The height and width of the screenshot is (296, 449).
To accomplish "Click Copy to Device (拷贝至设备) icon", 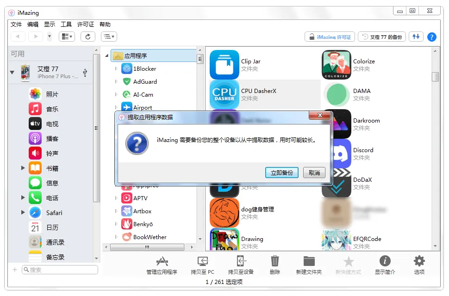I will (x=241, y=265).
